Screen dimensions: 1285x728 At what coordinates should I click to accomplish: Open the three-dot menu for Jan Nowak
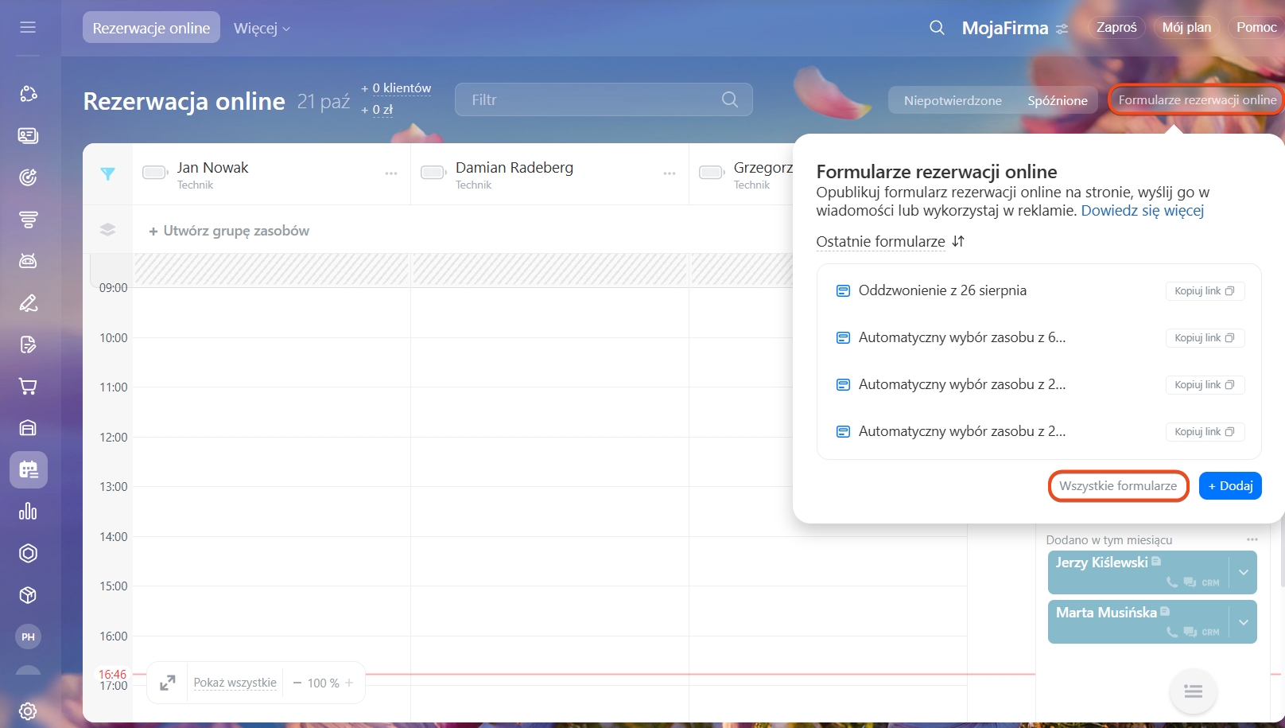pyautogui.click(x=391, y=173)
